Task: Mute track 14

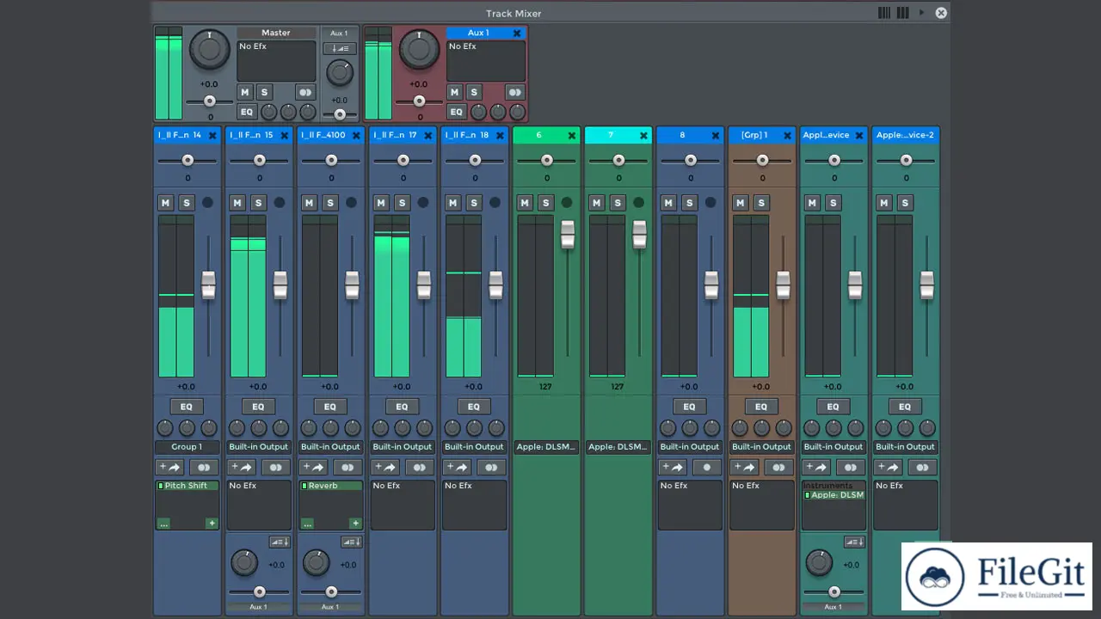Action: 166,203
